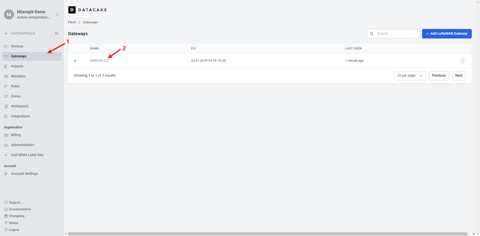Image resolution: width=480 pixels, height=236 pixels.
Task: Open Documentation link
Action: [x=20, y=209]
